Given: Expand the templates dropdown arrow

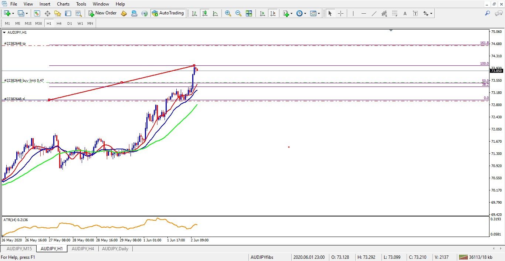Looking at the screenshot, I should click(x=319, y=13).
